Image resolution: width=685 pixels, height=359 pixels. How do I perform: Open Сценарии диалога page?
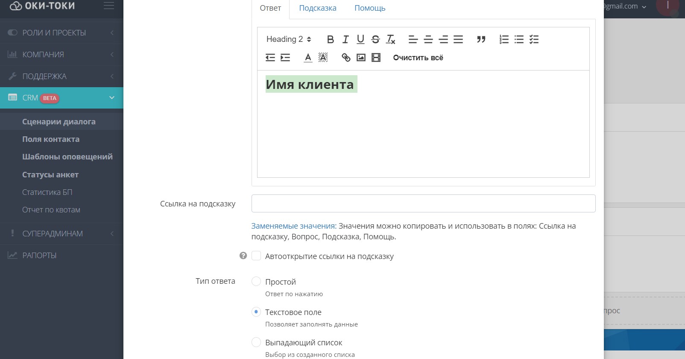[x=59, y=122]
